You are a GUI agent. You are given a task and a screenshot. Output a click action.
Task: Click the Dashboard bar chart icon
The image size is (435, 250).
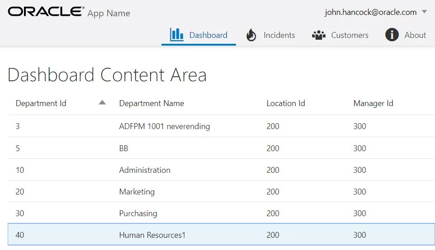coord(176,35)
